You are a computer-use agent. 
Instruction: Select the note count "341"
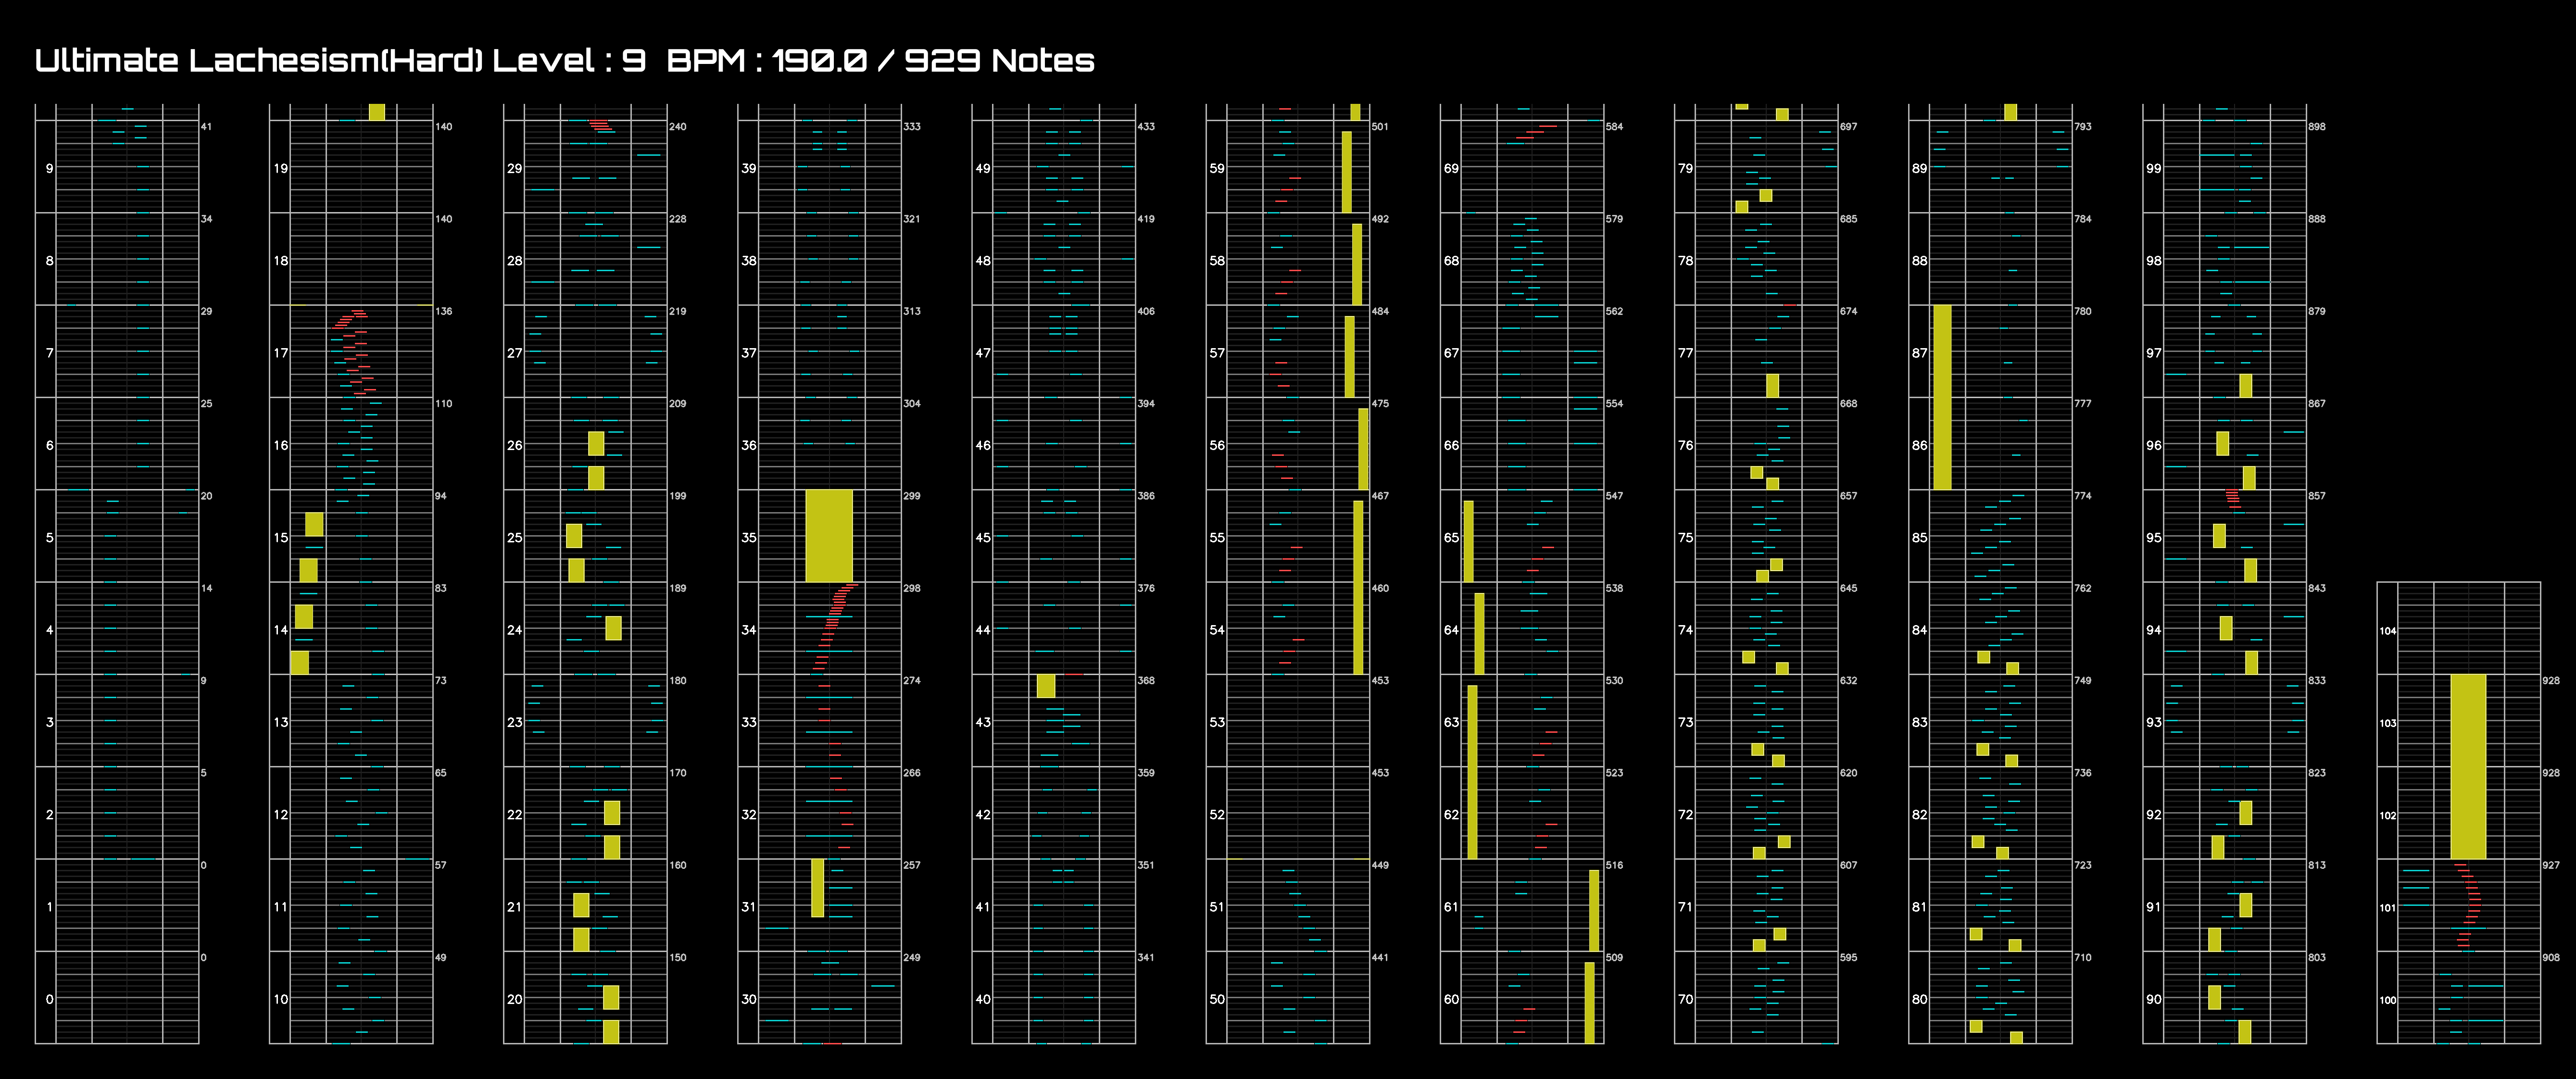pyautogui.click(x=1146, y=957)
